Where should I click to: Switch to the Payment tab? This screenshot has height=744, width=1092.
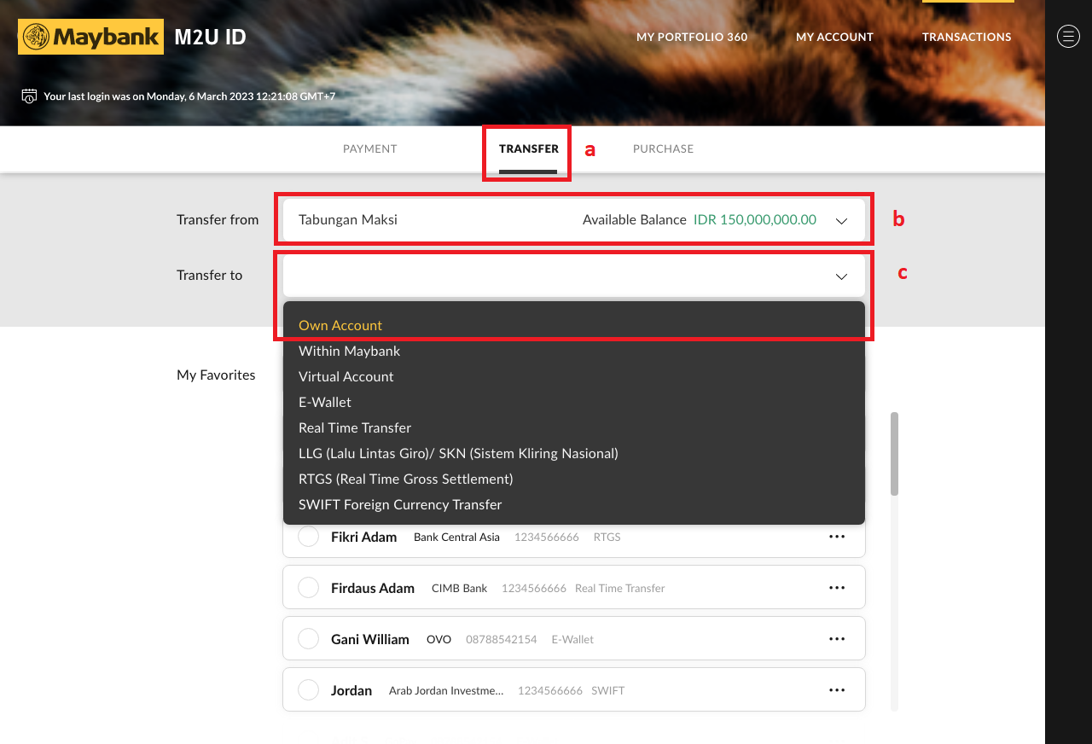pos(370,148)
